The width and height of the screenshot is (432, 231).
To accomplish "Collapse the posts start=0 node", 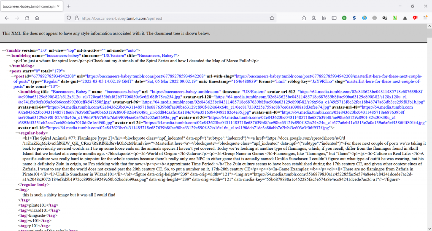I will 8,71.
